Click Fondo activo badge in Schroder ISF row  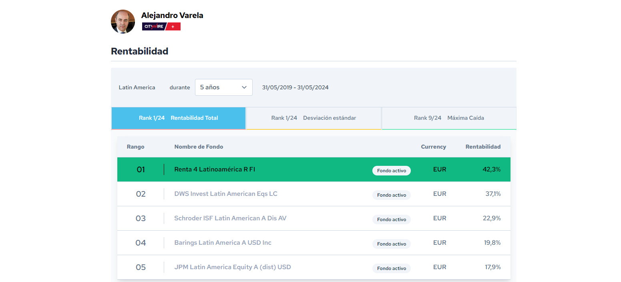pos(392,220)
